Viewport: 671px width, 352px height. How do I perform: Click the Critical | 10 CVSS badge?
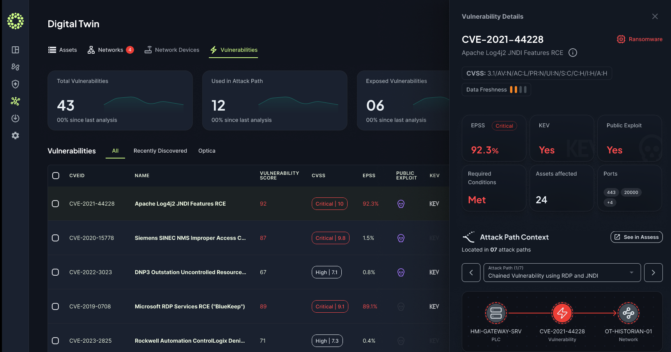330,204
